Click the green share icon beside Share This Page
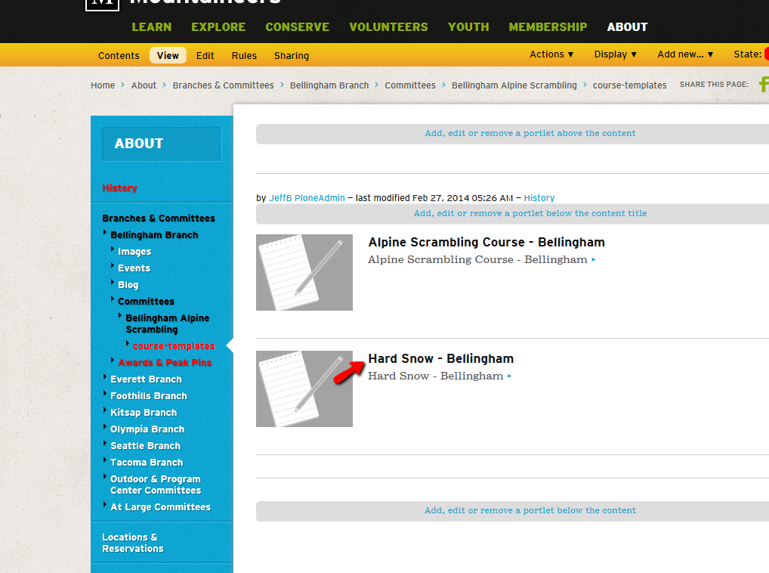This screenshot has width=769, height=573. [x=763, y=85]
